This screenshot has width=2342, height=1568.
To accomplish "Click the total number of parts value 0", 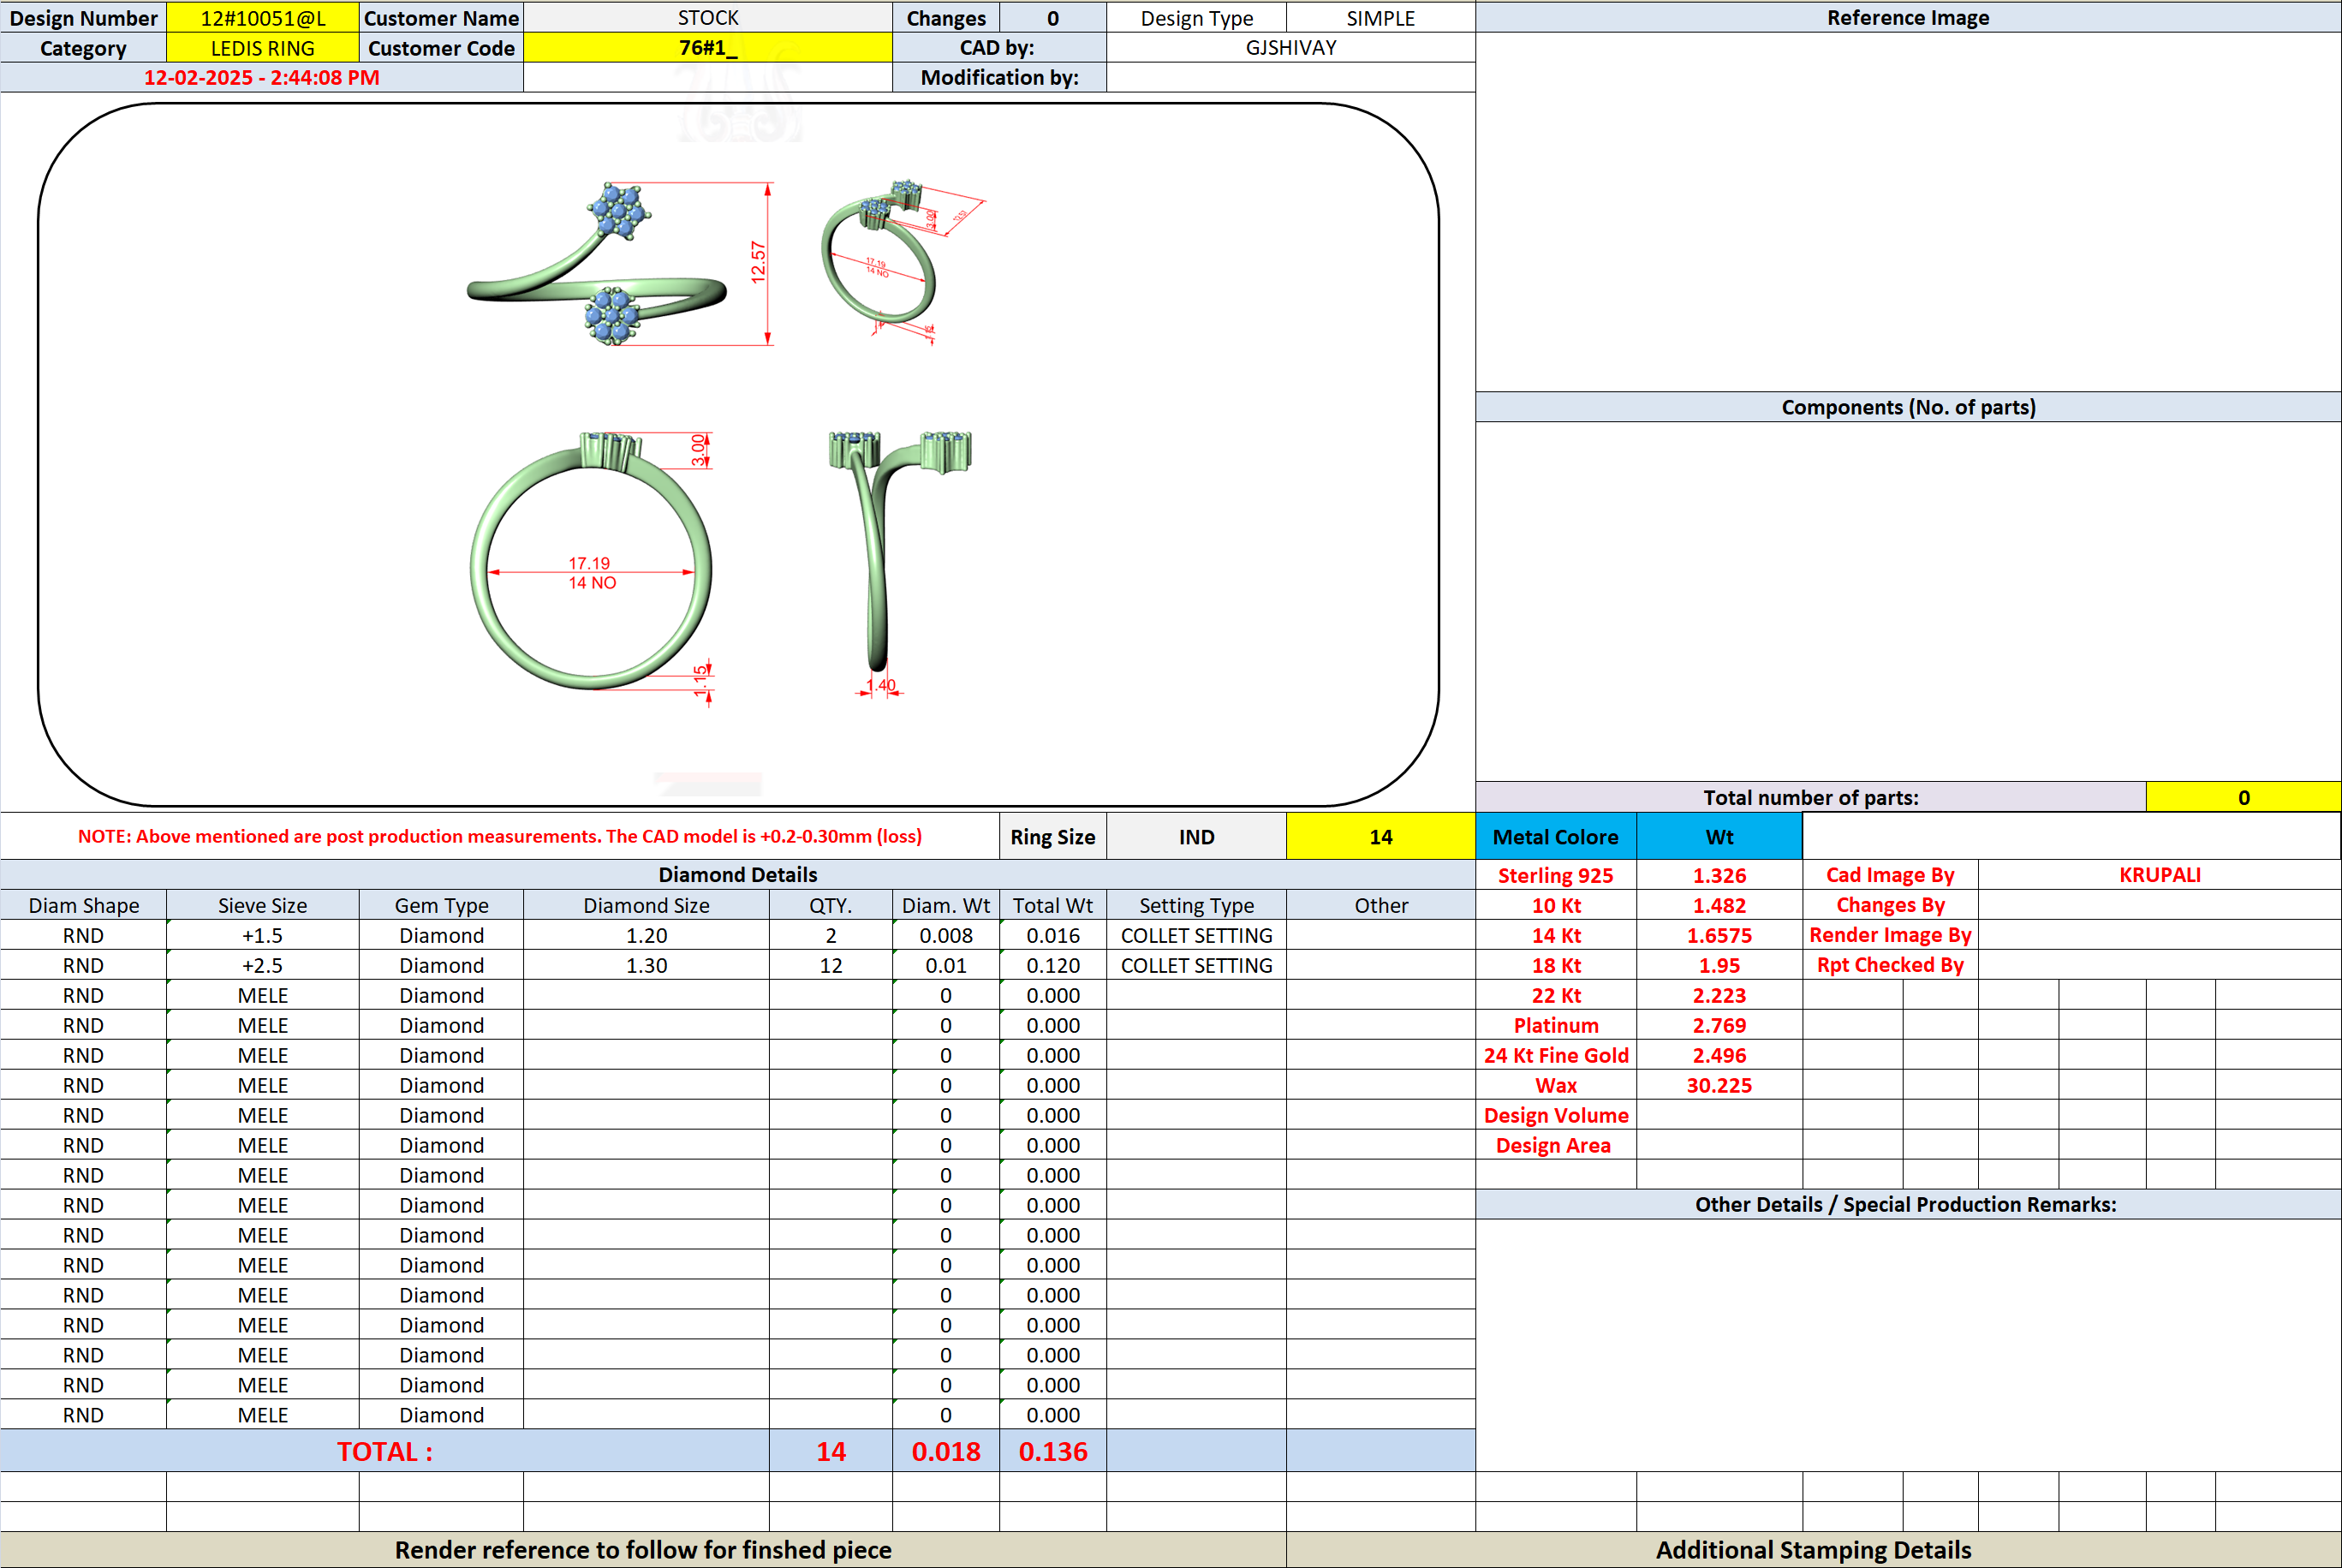I will [x=2243, y=797].
